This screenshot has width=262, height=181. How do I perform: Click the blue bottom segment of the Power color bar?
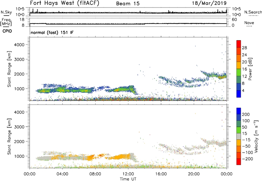point(239,94)
